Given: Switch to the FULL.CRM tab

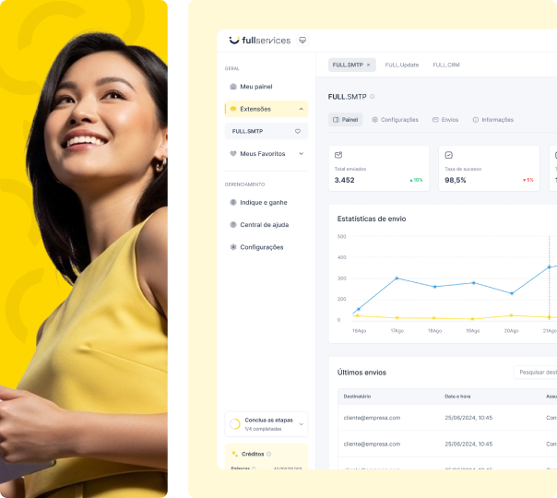Looking at the screenshot, I should click(446, 65).
